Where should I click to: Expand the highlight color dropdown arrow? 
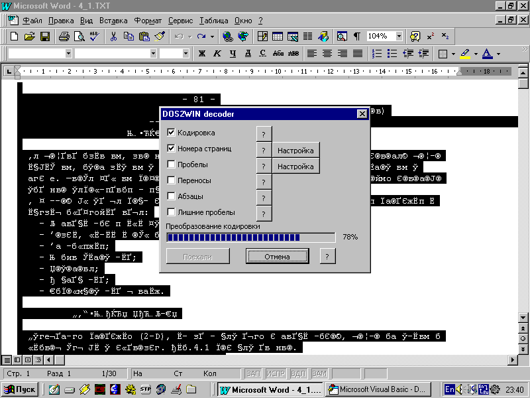coord(476,54)
